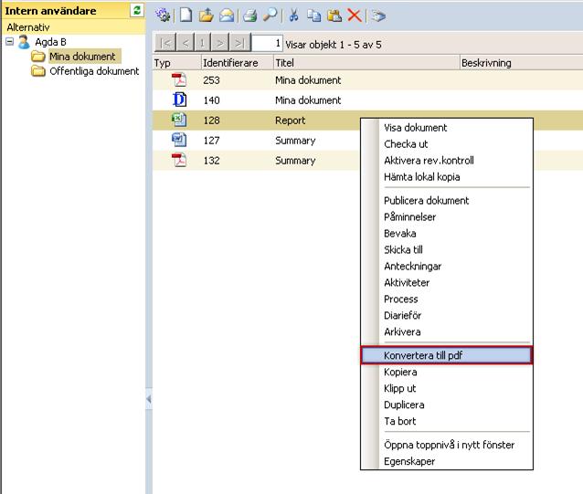Choose Checka ut in context menu
This screenshot has width=583, height=494.
(447, 144)
